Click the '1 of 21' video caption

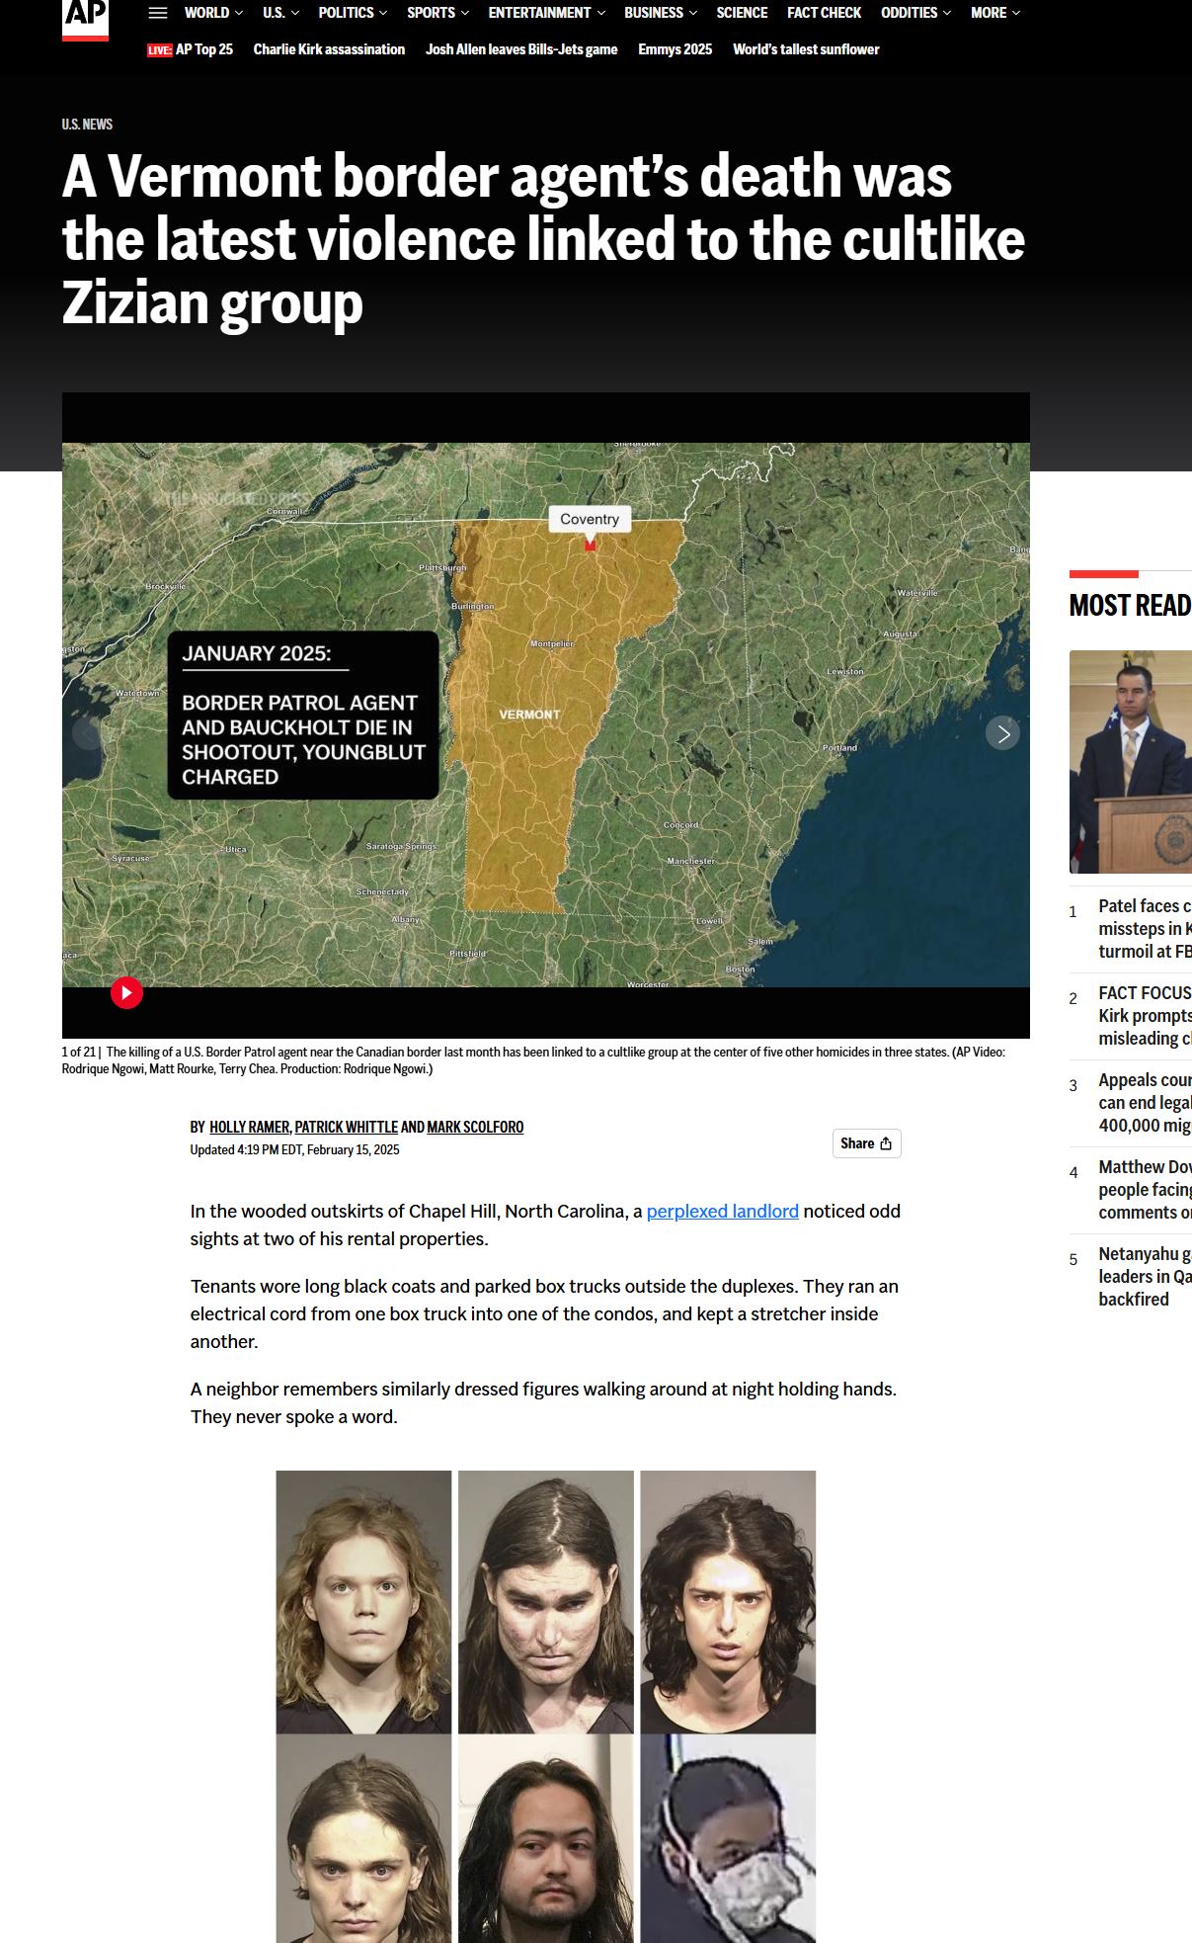tap(533, 1060)
